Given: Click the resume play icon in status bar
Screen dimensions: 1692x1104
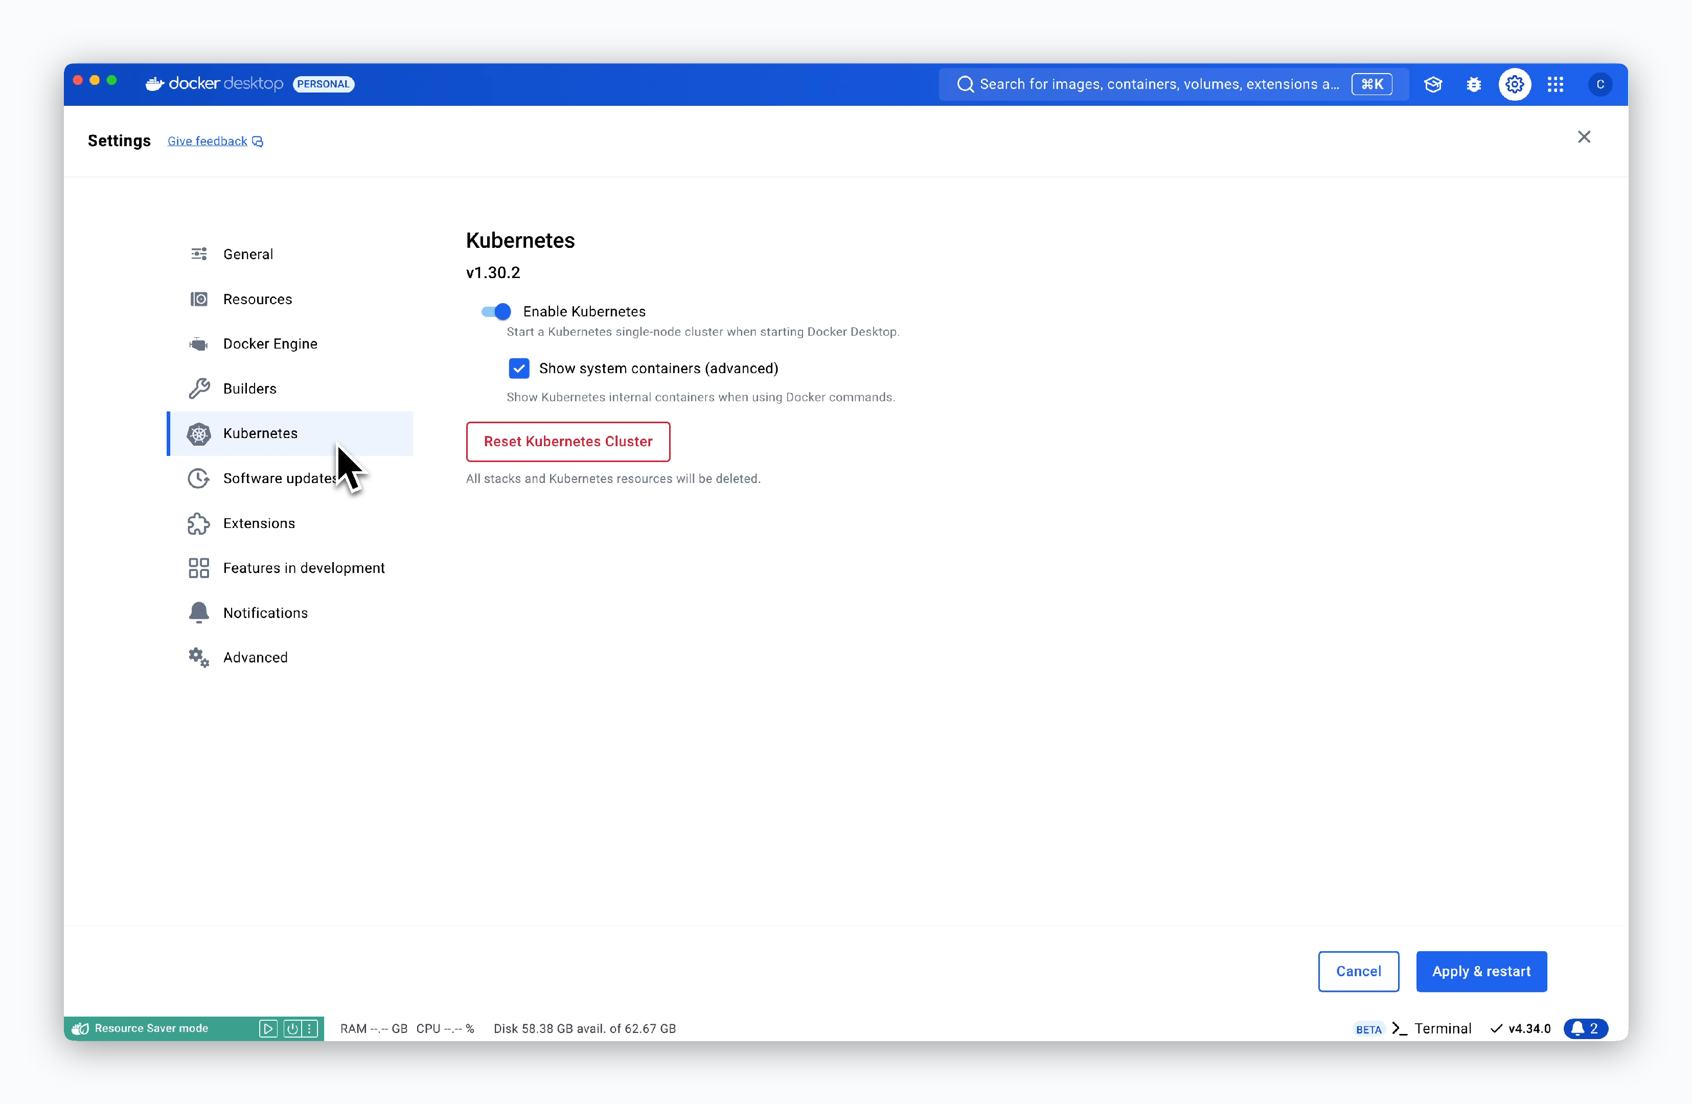Looking at the screenshot, I should click(x=268, y=1029).
